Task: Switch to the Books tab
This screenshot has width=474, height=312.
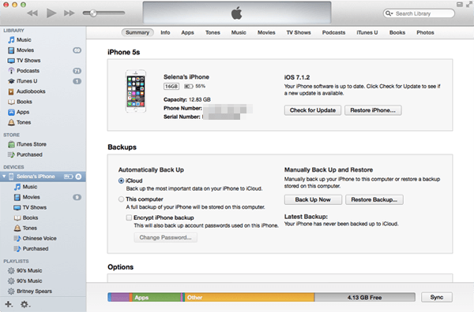Action: [397, 32]
